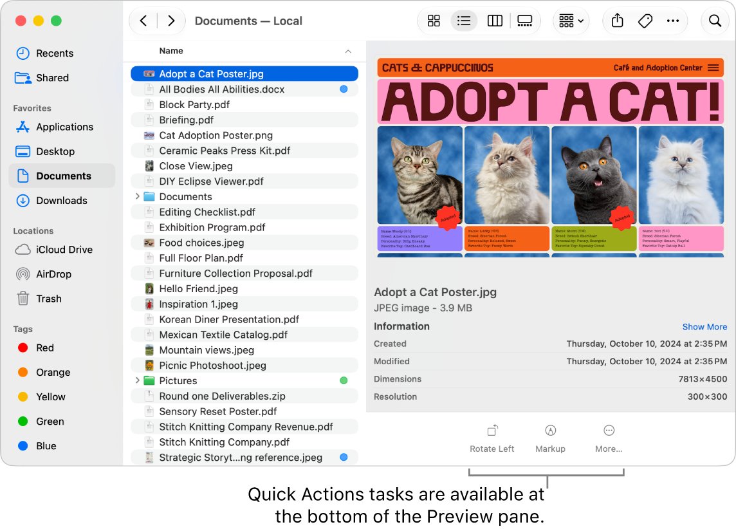Image resolution: width=736 pixels, height=529 pixels.
Task: Select Editing Checklist.pdf
Action: (x=244, y=212)
